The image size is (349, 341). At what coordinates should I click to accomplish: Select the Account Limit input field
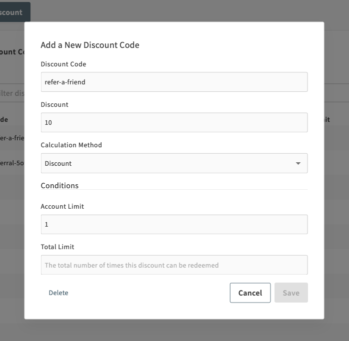click(x=173, y=225)
